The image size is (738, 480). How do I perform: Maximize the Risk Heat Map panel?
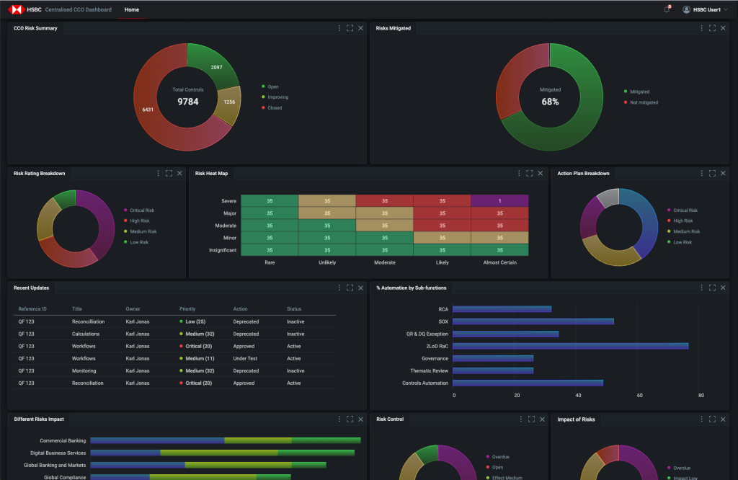[530, 173]
